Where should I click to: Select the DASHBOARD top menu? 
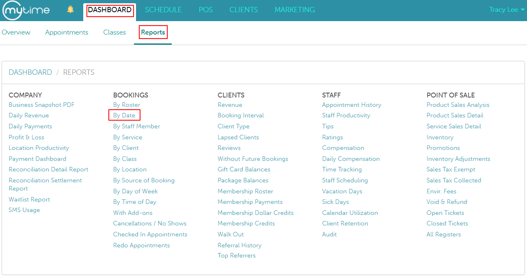point(110,10)
